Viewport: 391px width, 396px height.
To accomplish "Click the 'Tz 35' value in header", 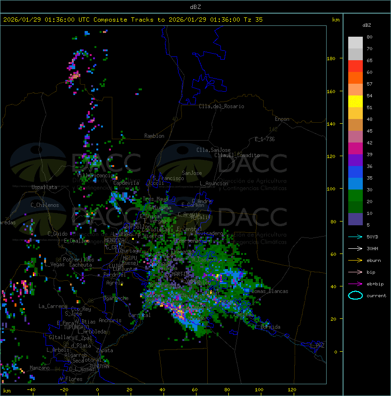I will (x=253, y=20).
